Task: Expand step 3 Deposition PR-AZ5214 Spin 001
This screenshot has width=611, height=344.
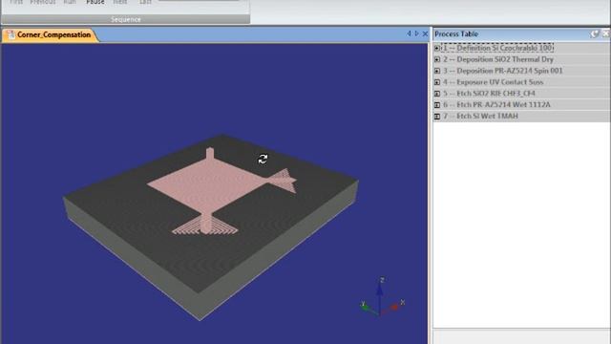Action: (437, 71)
